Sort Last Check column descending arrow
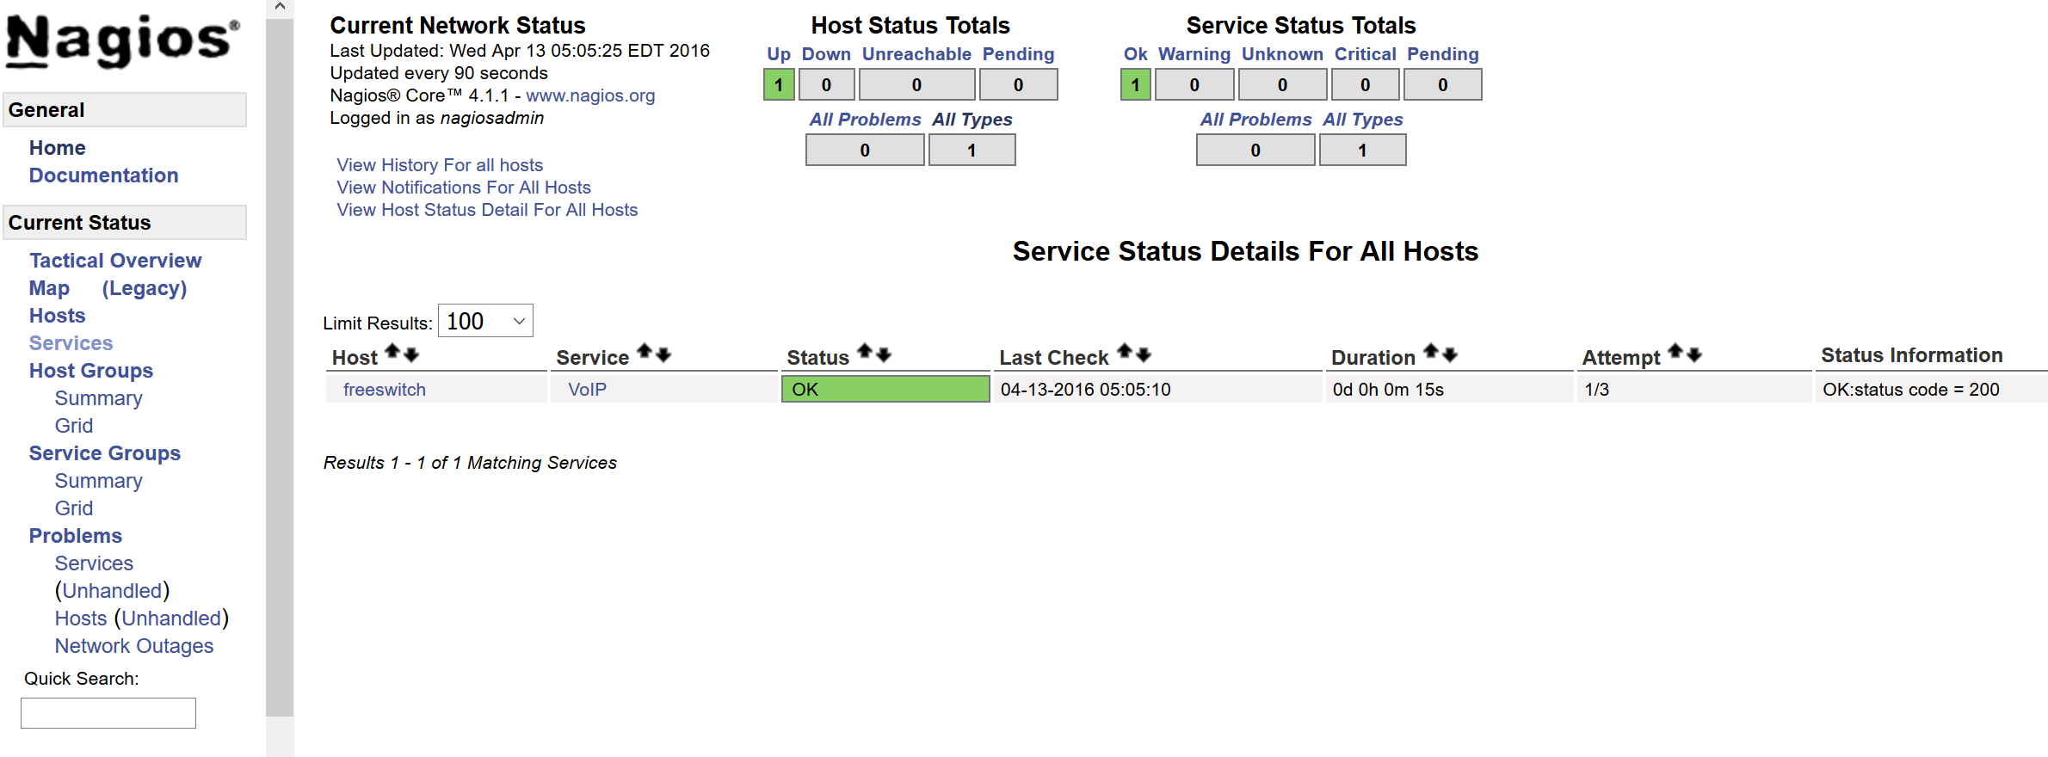Screen dimensions: 2048x757 (x=1144, y=354)
